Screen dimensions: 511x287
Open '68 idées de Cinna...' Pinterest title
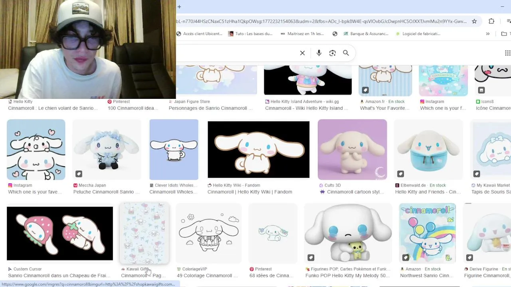(271, 275)
